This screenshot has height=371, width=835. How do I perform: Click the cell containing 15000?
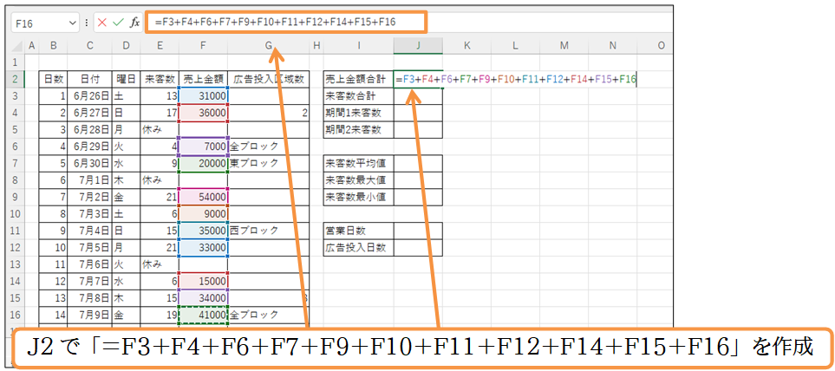tap(203, 281)
